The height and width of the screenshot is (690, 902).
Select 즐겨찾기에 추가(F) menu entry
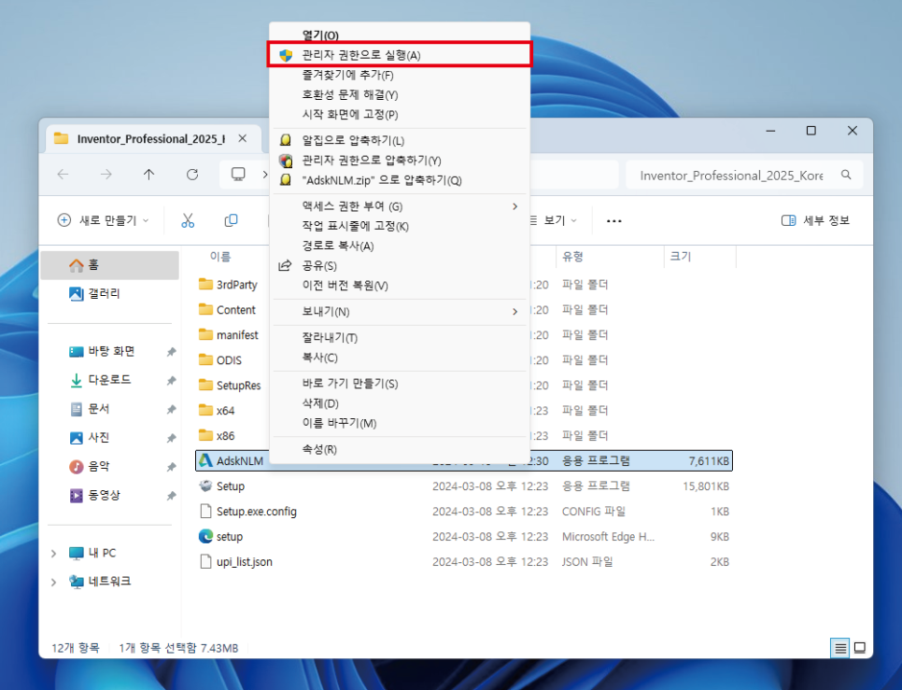[x=400, y=75]
